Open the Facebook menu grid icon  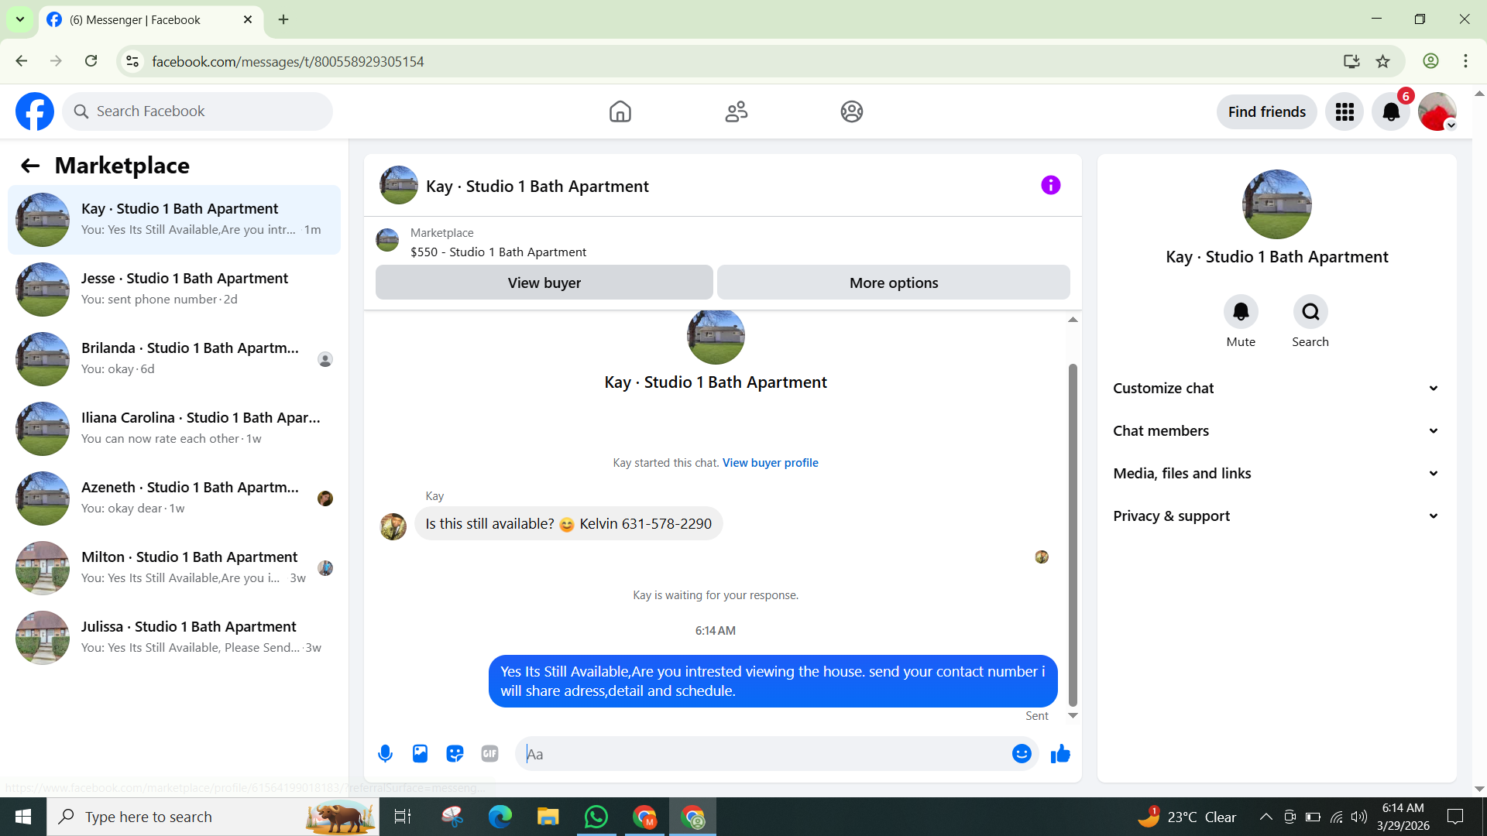click(1344, 112)
